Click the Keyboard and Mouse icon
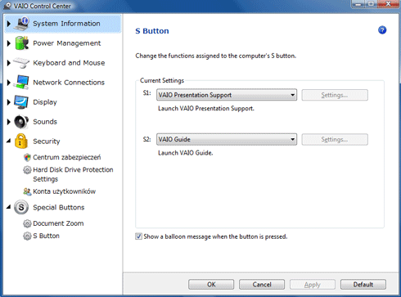 click(x=21, y=63)
